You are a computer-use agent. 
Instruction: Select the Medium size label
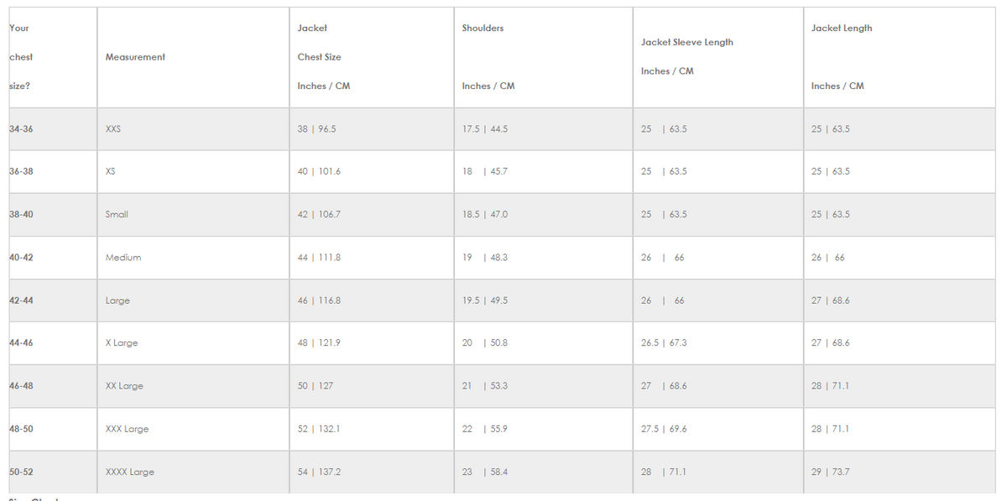click(x=123, y=258)
